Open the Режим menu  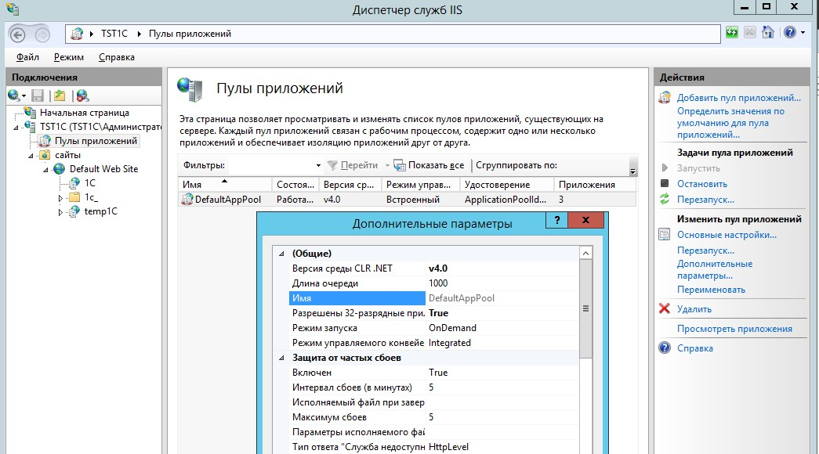pyautogui.click(x=68, y=57)
